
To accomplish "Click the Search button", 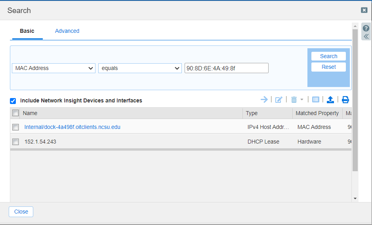I will tap(328, 56).
